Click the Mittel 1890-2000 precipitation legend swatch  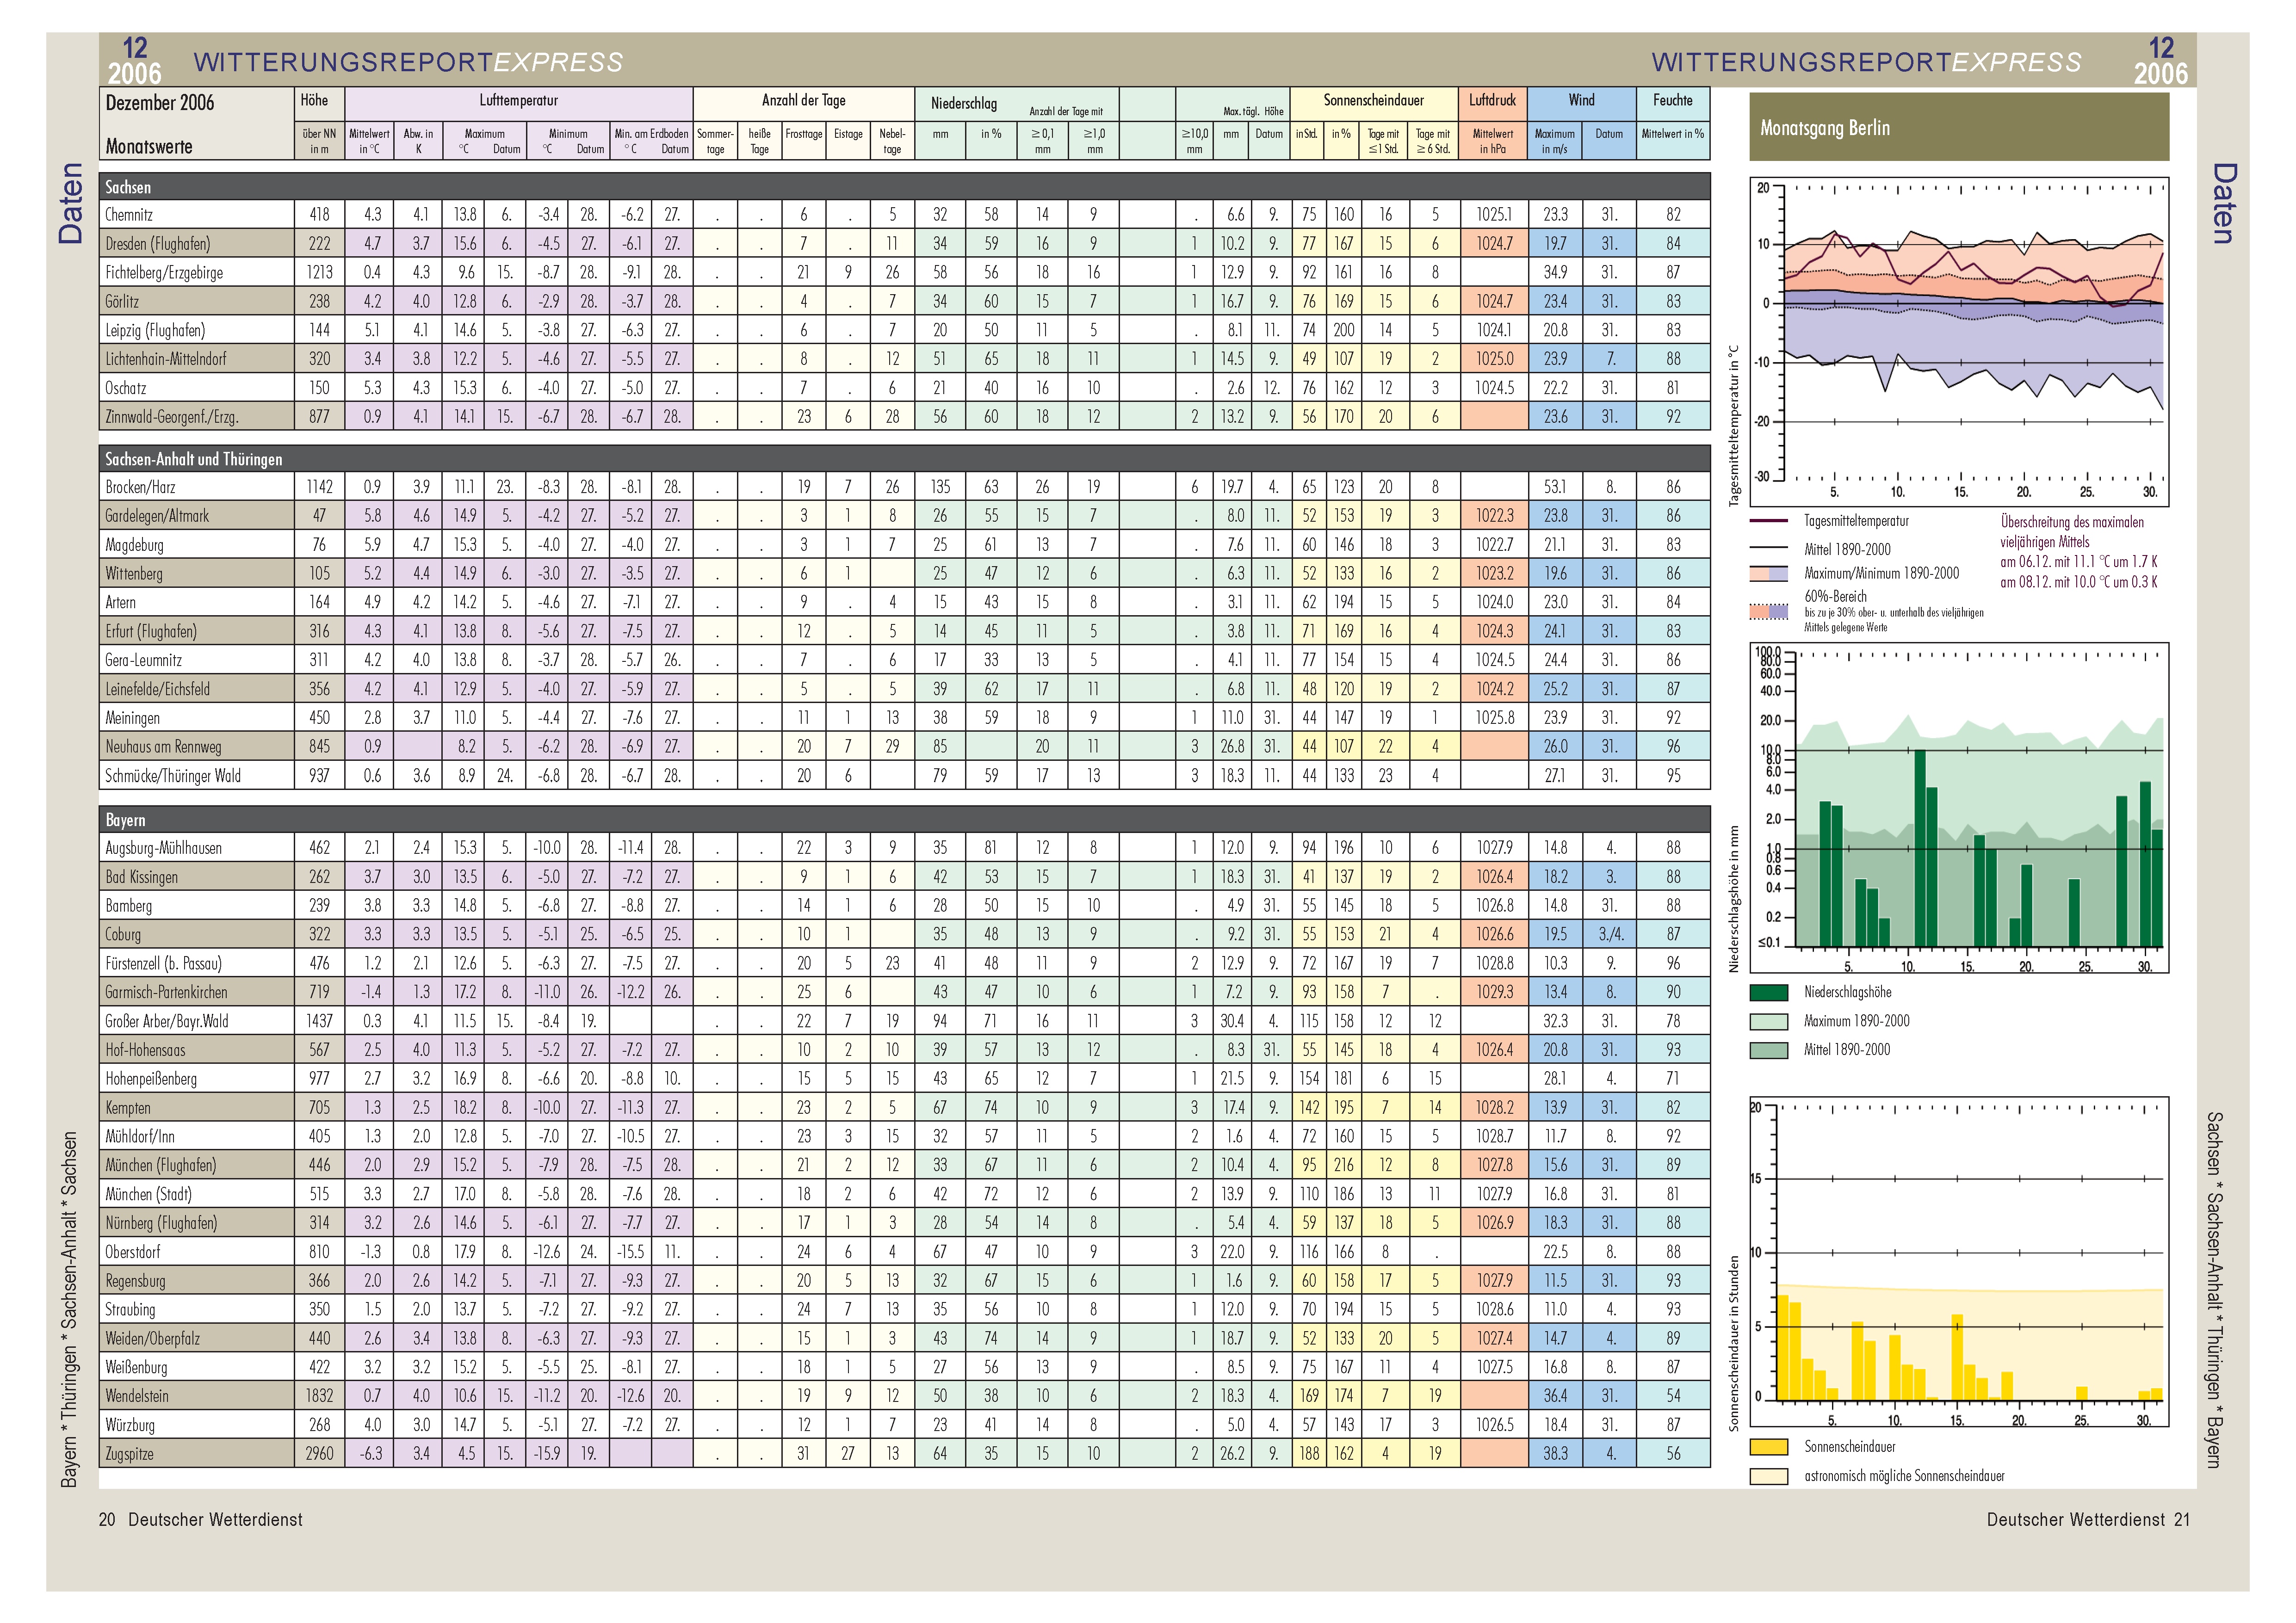pos(1768,1050)
